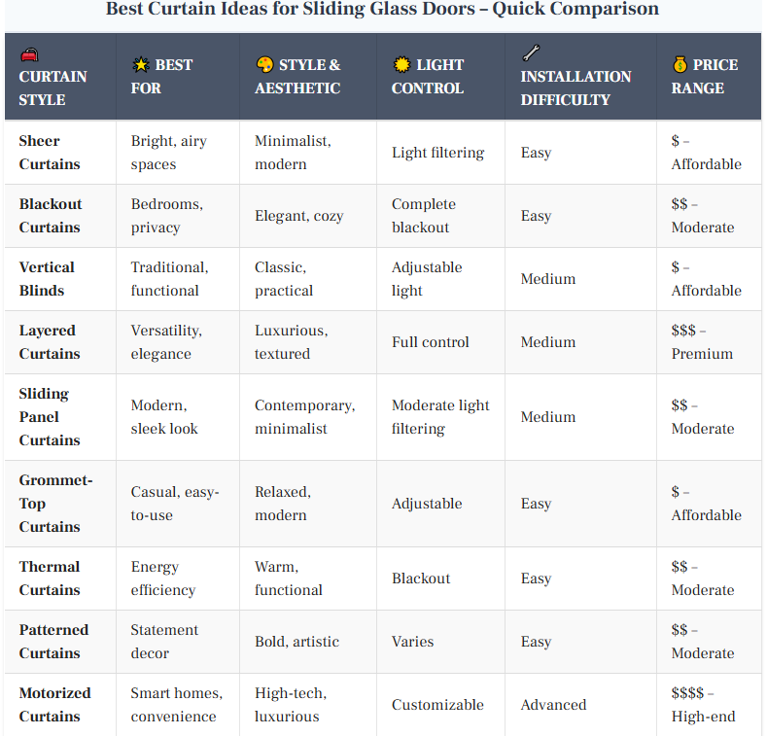Screen dimensions: 767x736
Task: Click the Motorized Curtains row label
Action: coord(54,705)
